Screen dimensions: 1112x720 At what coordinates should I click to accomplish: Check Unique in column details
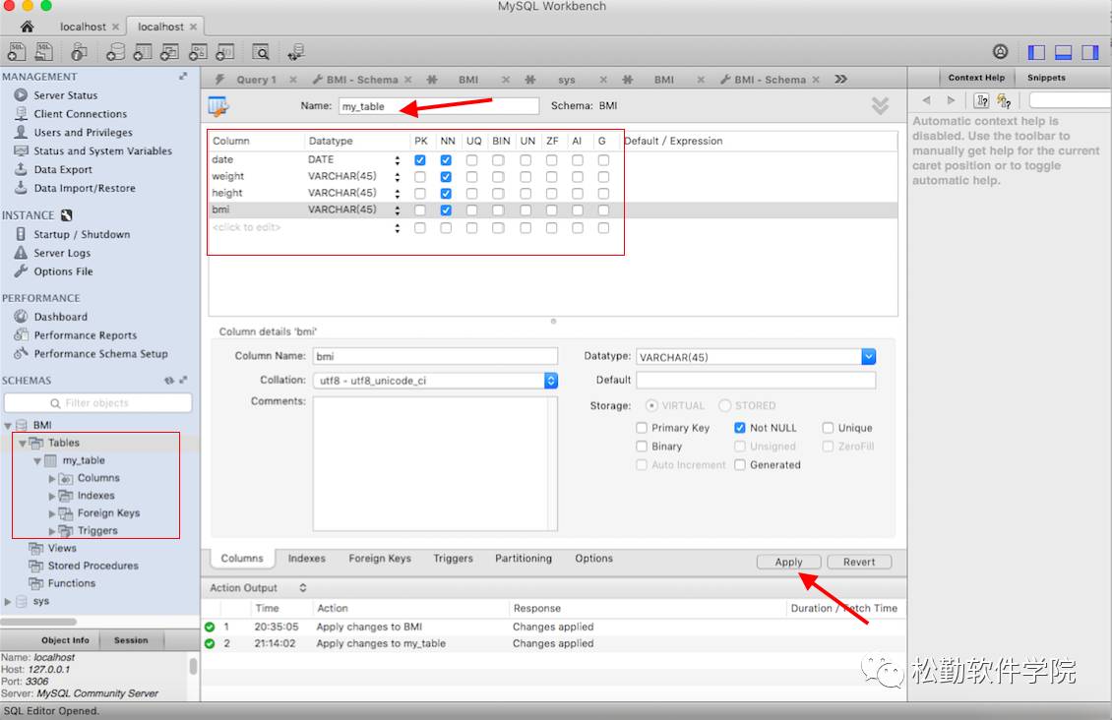coord(828,428)
